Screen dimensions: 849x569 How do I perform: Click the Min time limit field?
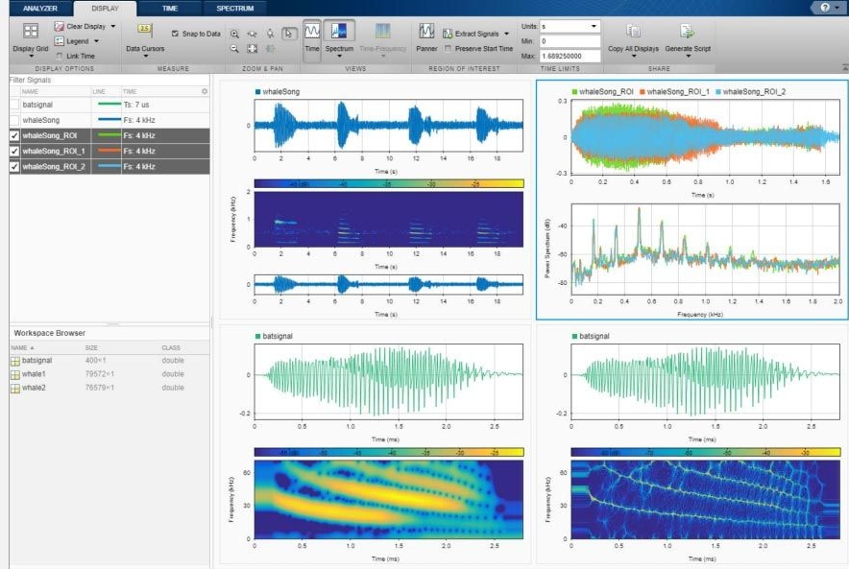tap(570, 41)
